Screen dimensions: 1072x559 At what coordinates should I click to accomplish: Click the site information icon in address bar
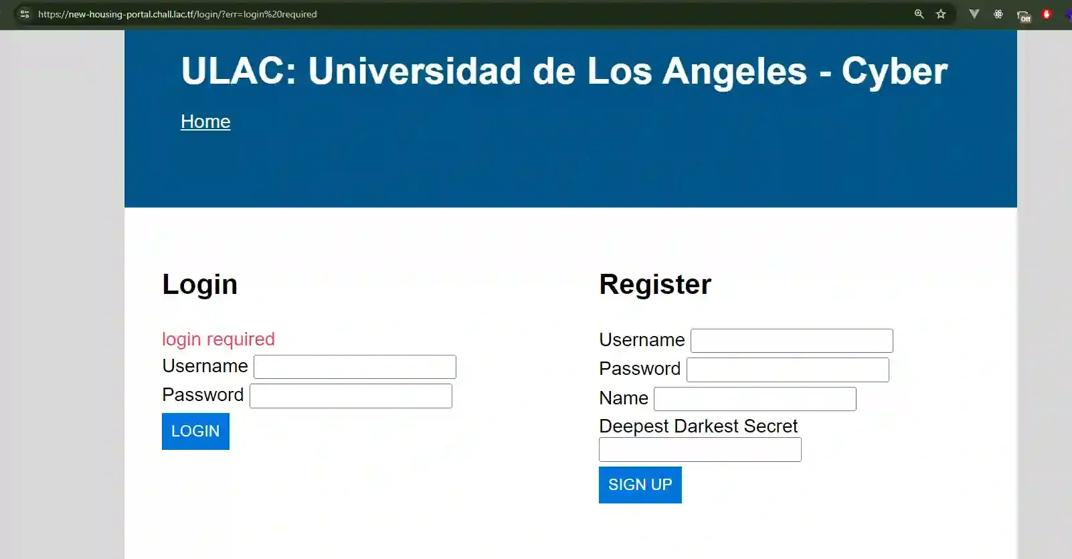[24, 13]
